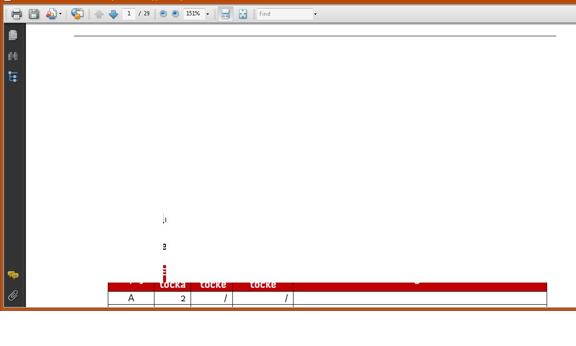Click table cell containing number 2
This screenshot has width=576, height=346.
point(173,298)
